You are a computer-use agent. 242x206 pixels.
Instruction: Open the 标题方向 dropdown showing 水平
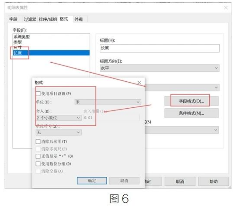[x=159, y=68]
